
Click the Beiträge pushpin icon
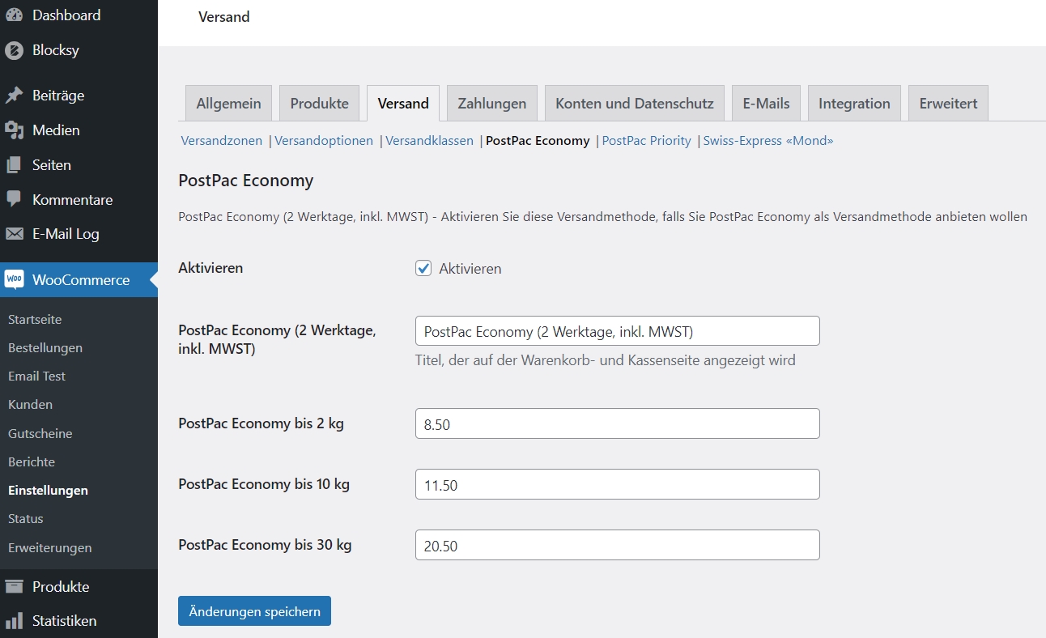coord(14,96)
